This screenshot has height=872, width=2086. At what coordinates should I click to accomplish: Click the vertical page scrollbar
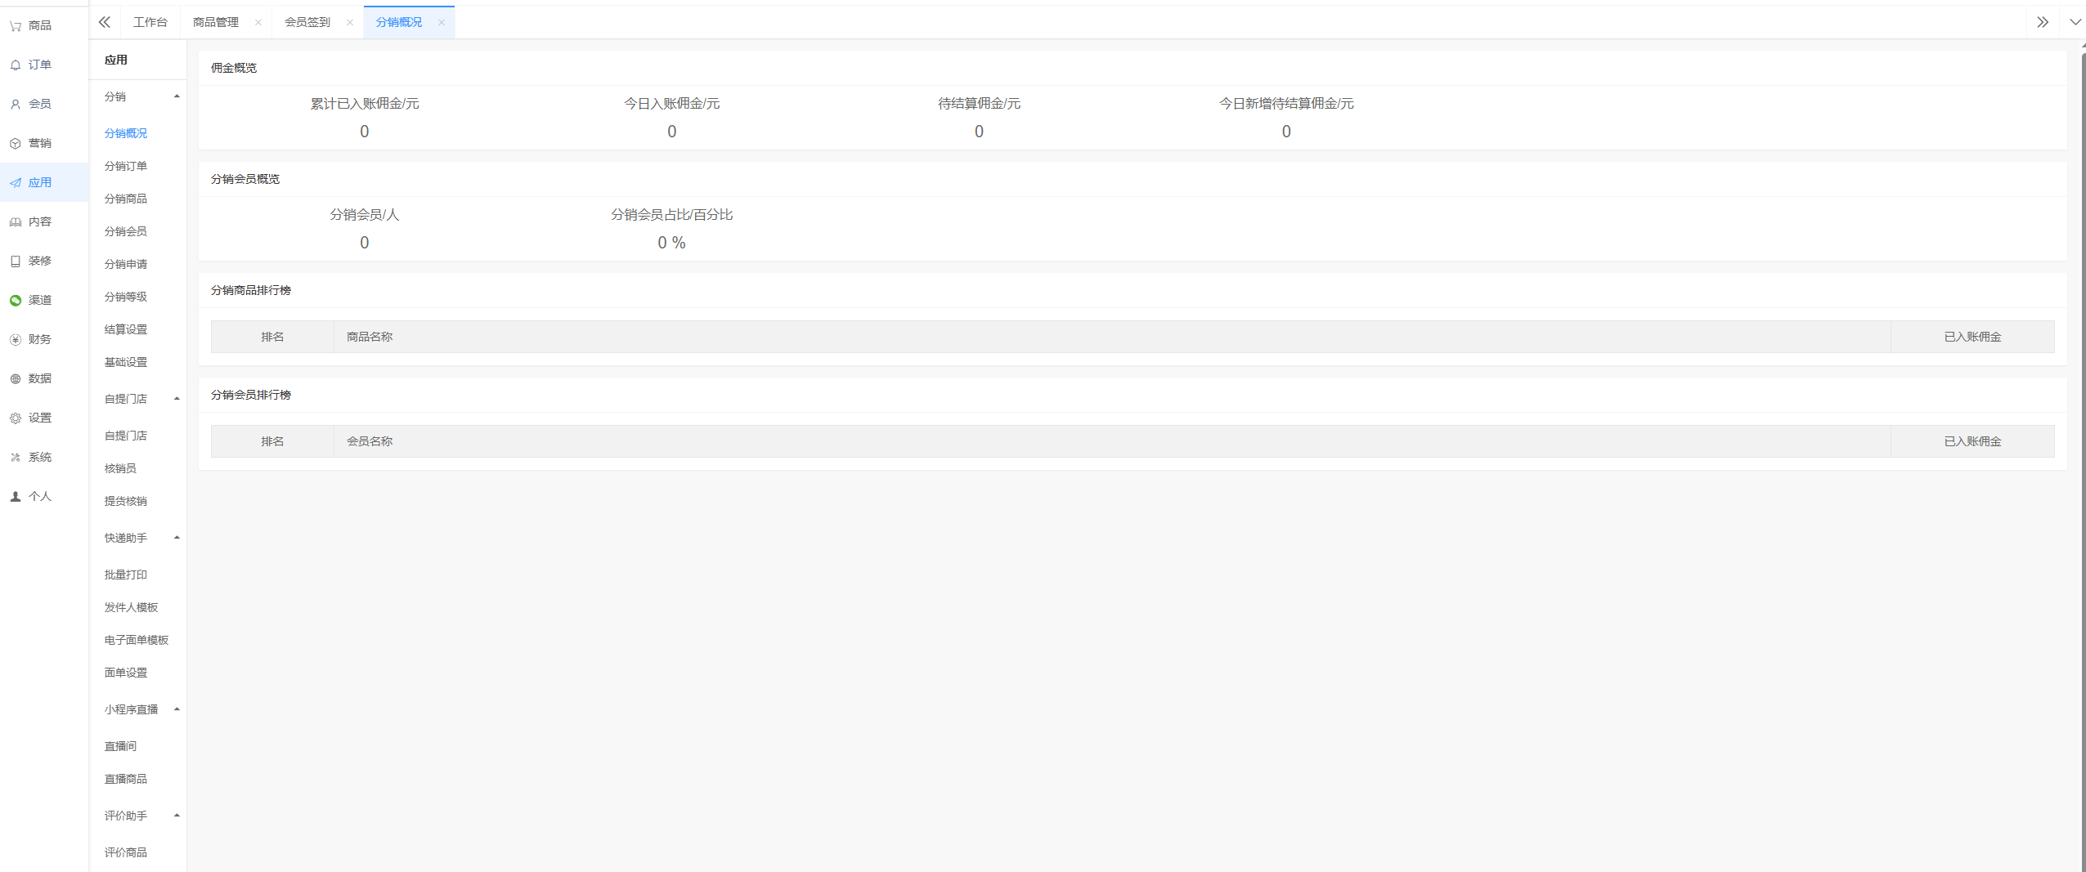point(2082,409)
